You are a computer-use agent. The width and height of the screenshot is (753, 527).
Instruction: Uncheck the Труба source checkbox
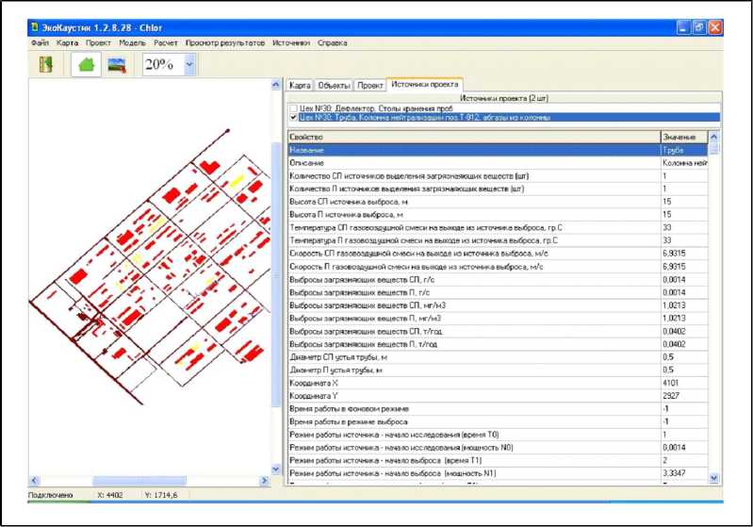click(x=293, y=119)
